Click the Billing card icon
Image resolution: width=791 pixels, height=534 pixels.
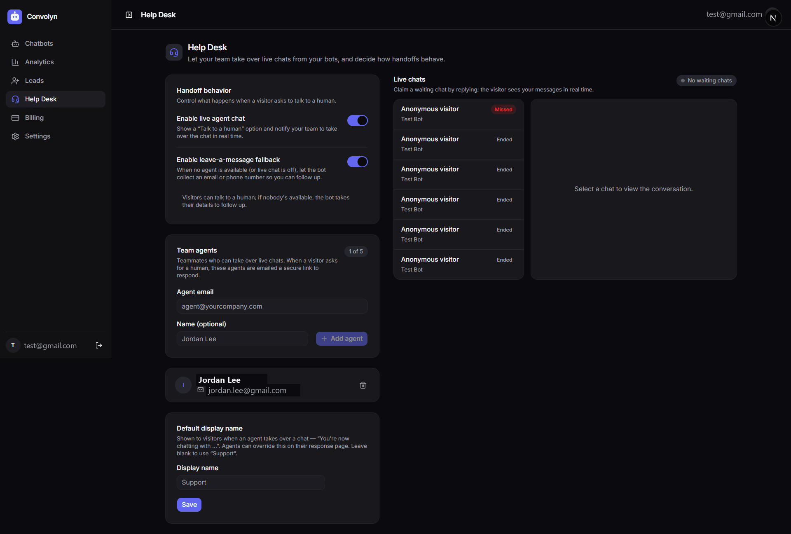(x=15, y=118)
